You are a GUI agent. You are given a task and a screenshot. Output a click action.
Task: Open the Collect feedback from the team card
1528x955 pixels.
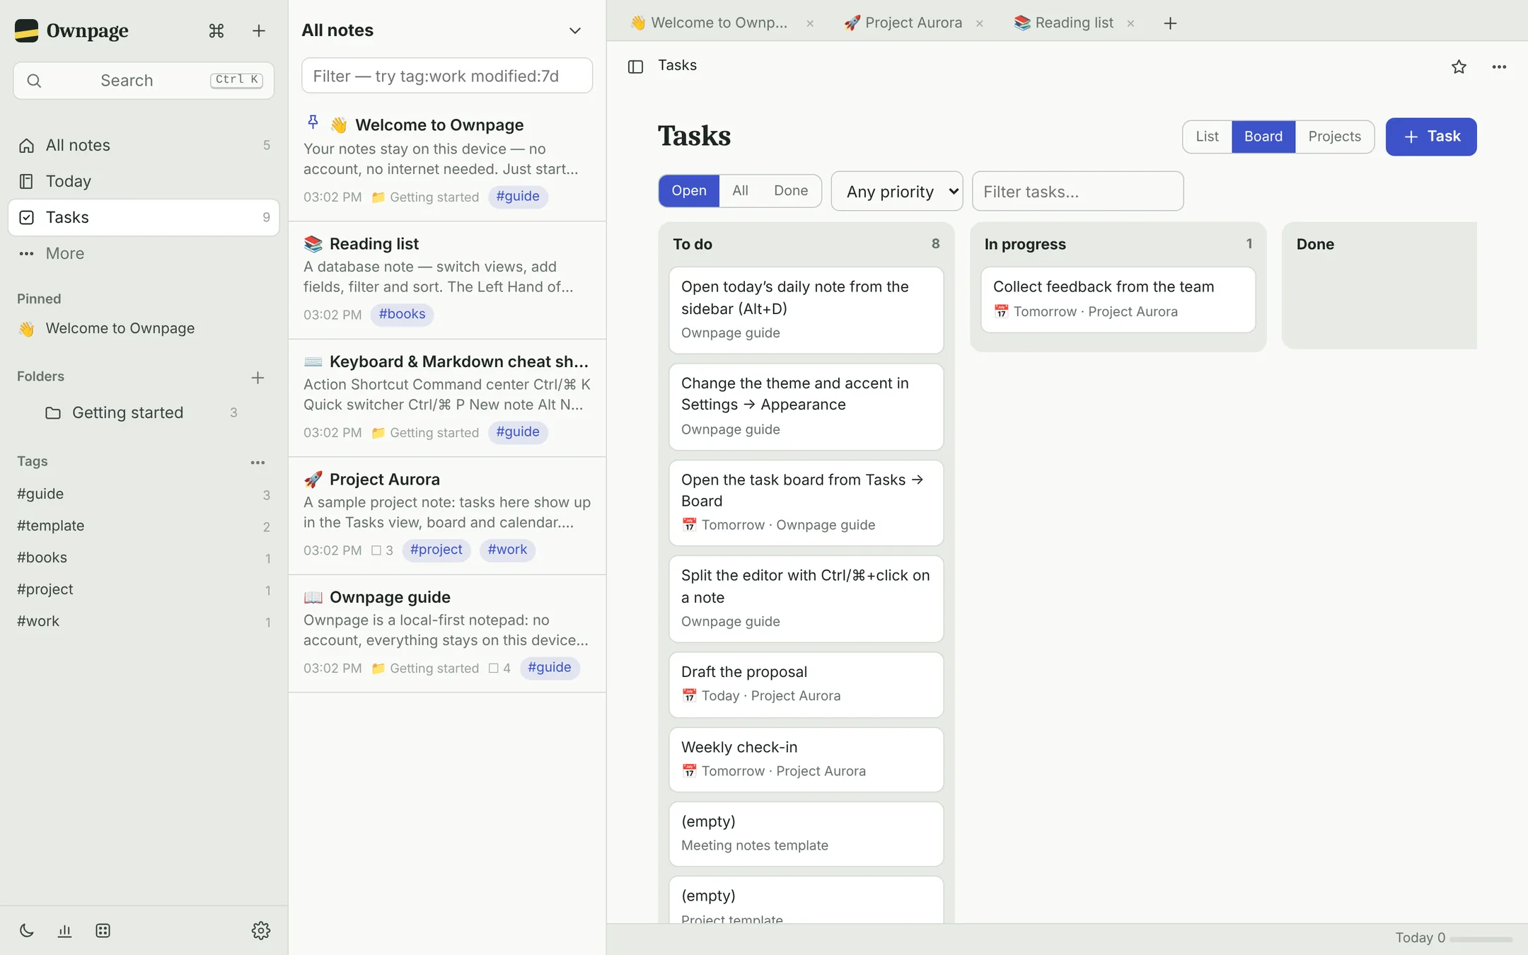(x=1118, y=299)
